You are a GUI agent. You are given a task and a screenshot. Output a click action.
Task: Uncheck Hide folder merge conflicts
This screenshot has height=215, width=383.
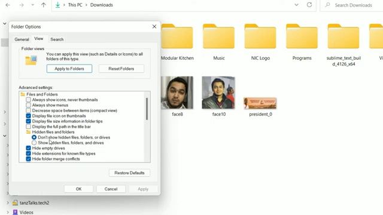coord(28,159)
